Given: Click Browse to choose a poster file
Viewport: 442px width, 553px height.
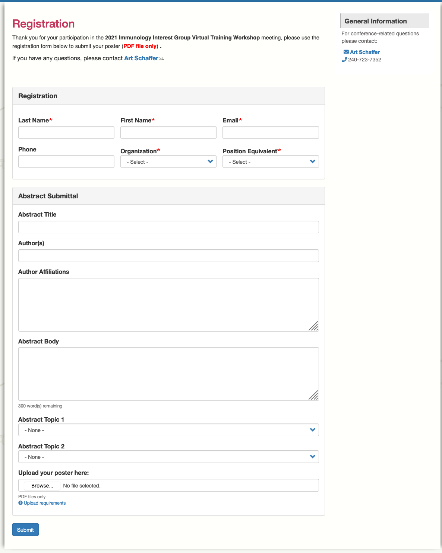Looking at the screenshot, I should point(42,486).
